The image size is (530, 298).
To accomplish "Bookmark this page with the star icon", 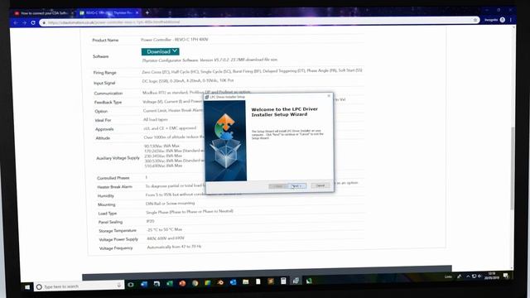I will coord(475,20).
